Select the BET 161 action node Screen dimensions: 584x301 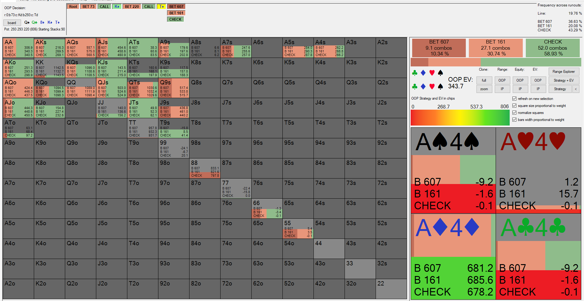(x=176, y=13)
